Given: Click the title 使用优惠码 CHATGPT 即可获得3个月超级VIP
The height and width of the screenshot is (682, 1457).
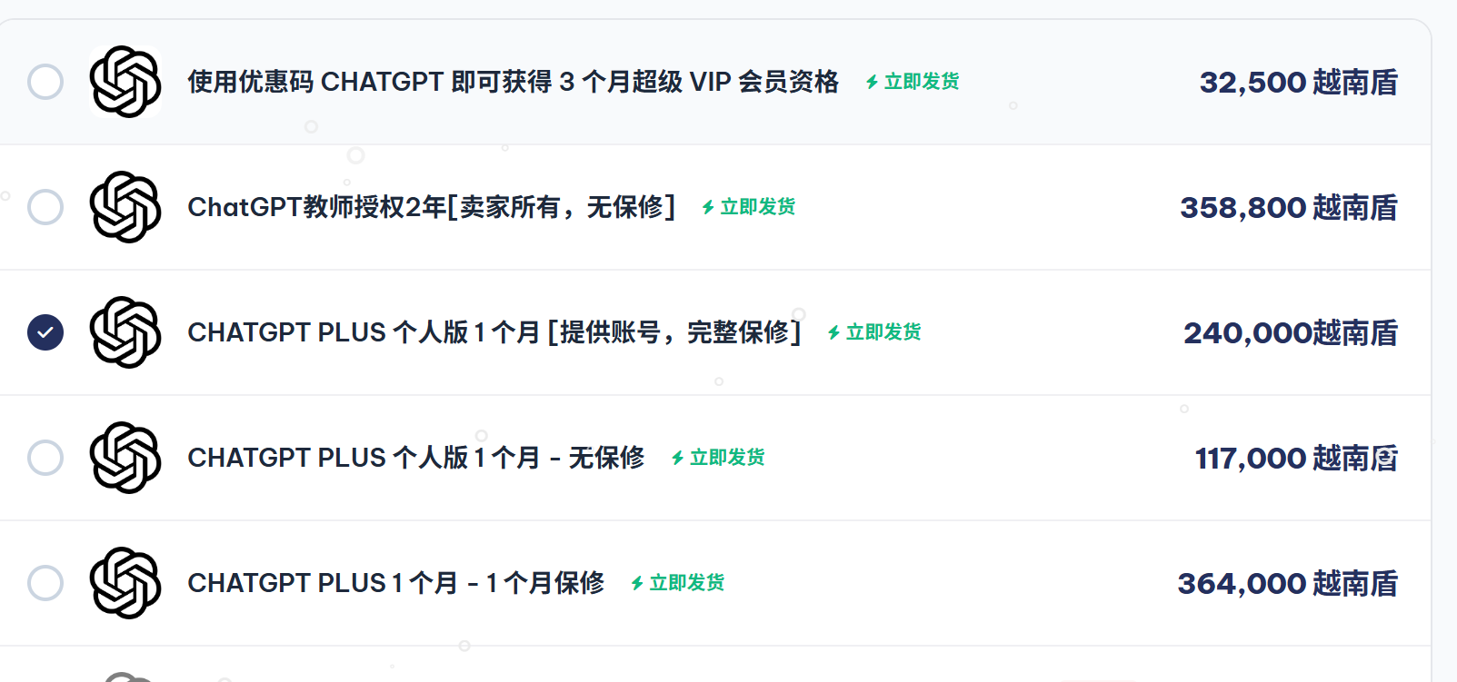Looking at the screenshot, I should click(x=514, y=82).
